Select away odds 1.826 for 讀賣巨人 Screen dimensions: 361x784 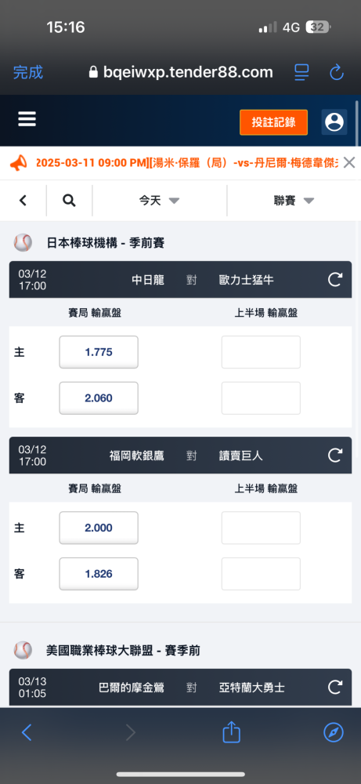point(99,574)
